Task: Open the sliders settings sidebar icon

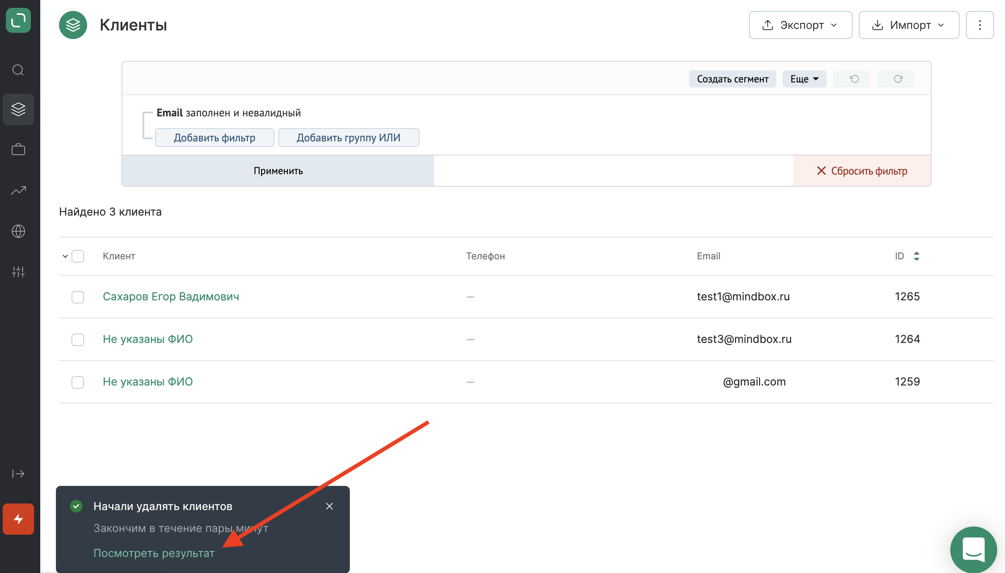Action: tap(18, 271)
